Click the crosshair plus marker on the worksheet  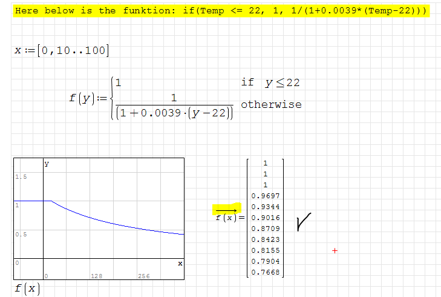(334, 250)
